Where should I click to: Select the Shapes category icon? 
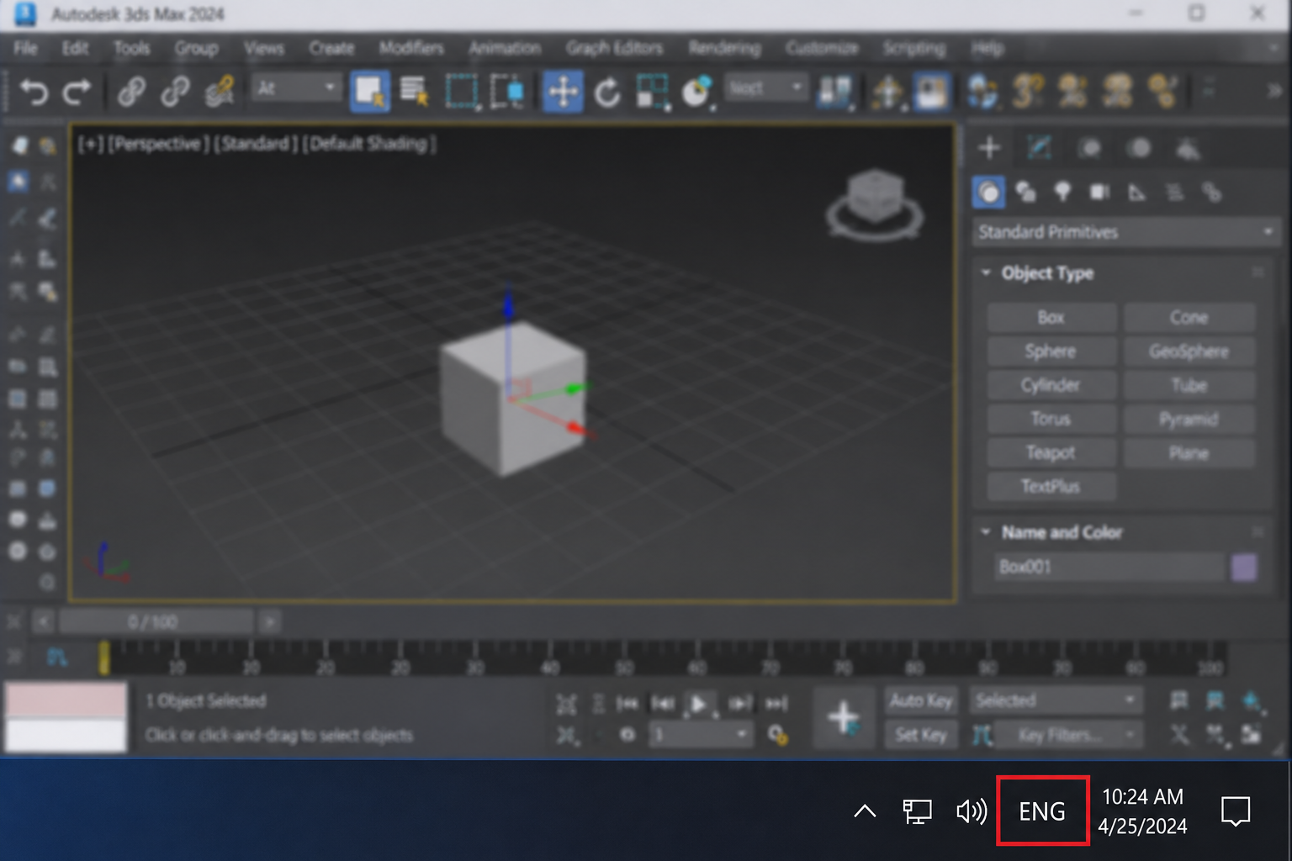1026,193
